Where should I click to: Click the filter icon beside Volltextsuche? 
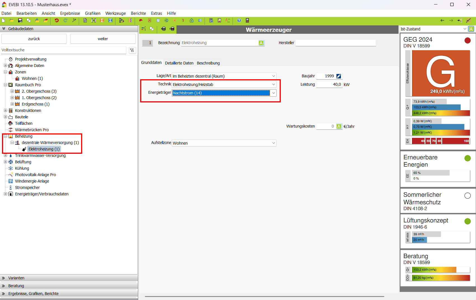[x=132, y=50]
